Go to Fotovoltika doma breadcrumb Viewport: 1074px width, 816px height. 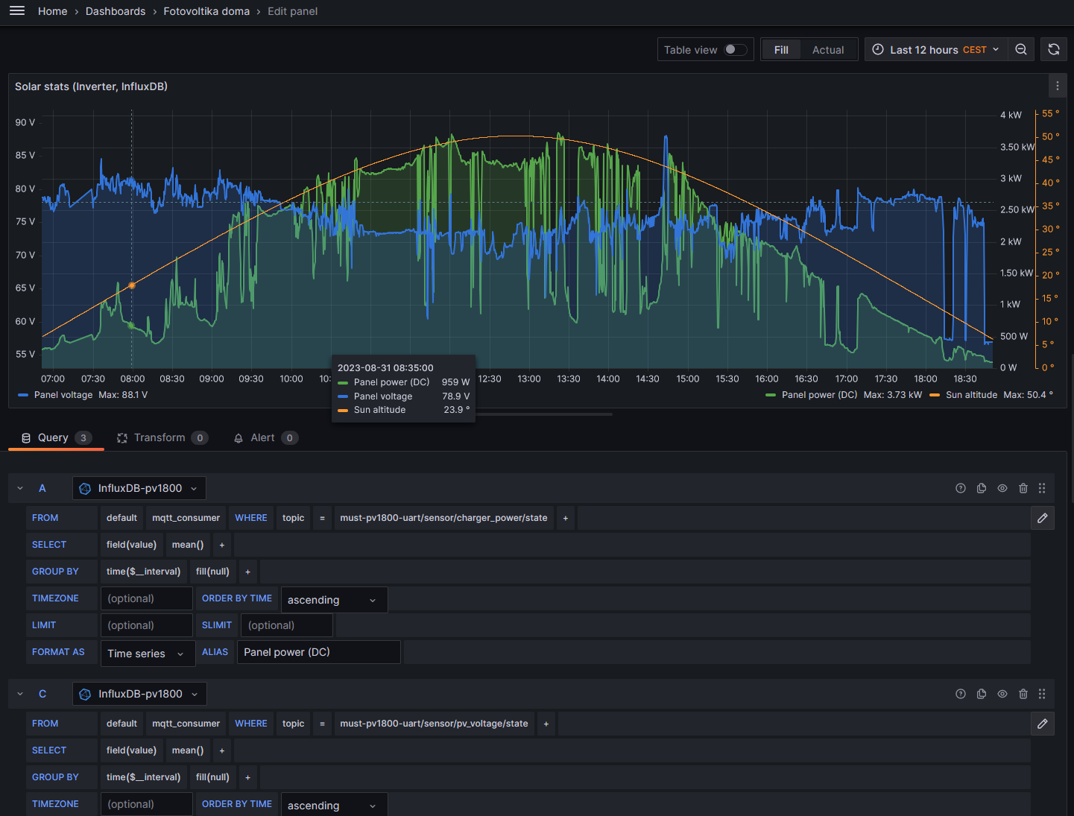click(206, 11)
